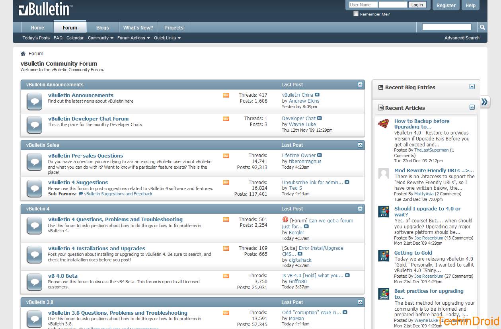Go to last post of Developer Chat thread

click(x=320, y=118)
